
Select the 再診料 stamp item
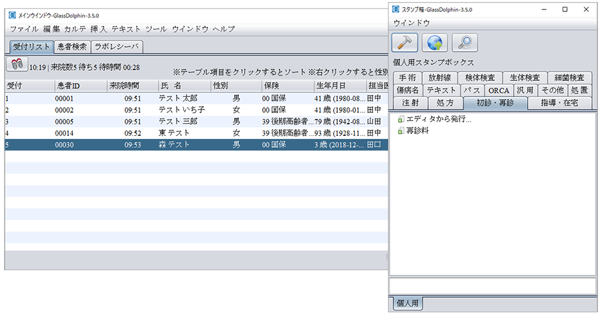[419, 130]
